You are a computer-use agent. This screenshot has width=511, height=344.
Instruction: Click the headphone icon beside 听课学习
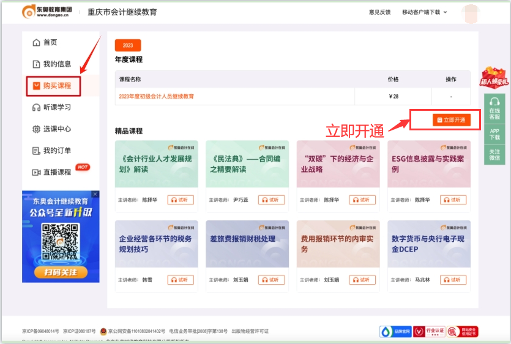point(36,108)
